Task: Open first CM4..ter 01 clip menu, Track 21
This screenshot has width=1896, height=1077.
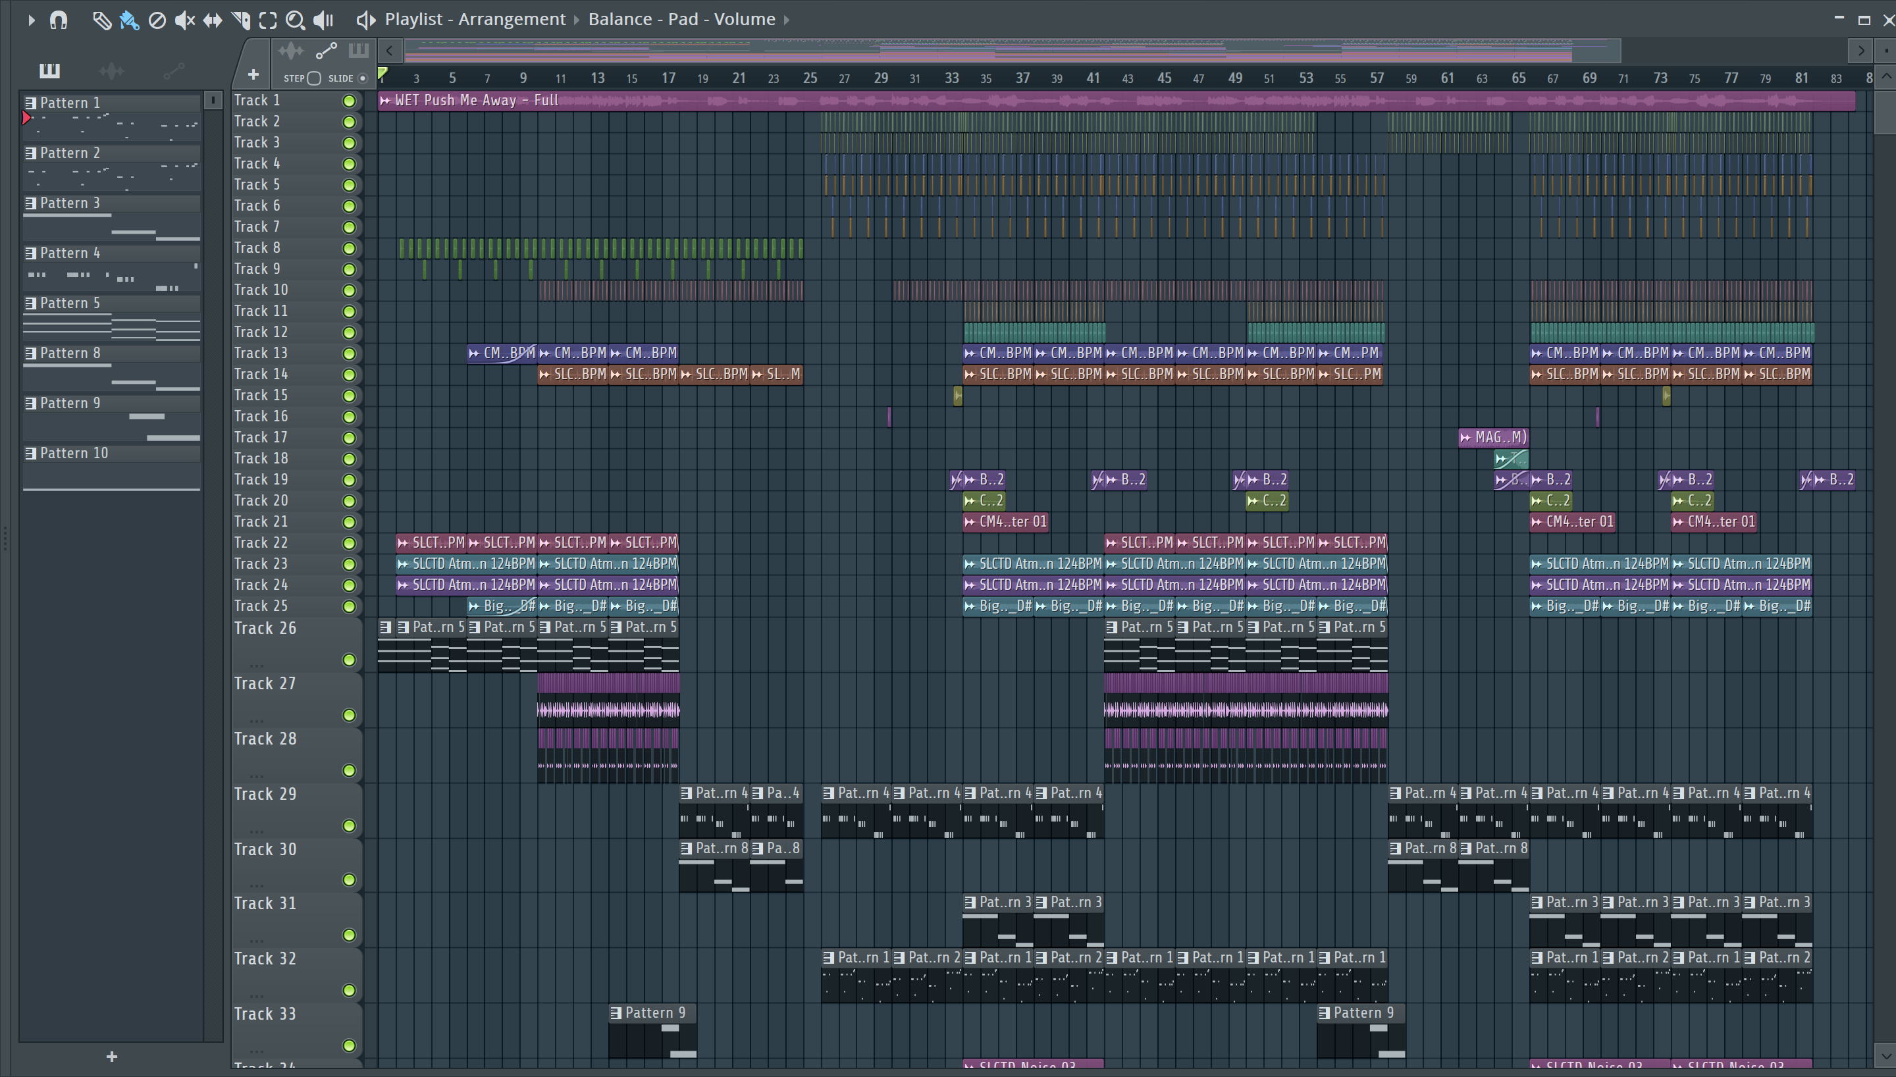Action: pos(970,522)
